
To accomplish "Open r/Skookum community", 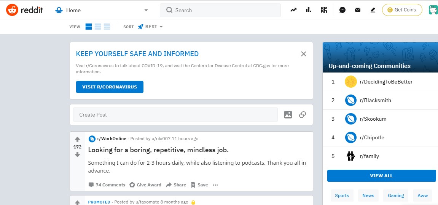I will pos(373,119).
